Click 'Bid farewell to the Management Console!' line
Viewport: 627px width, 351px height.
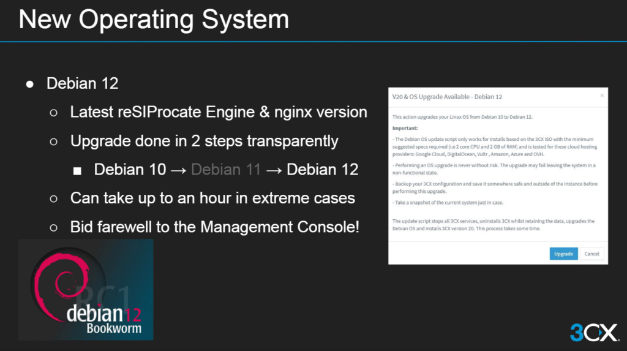point(214,227)
